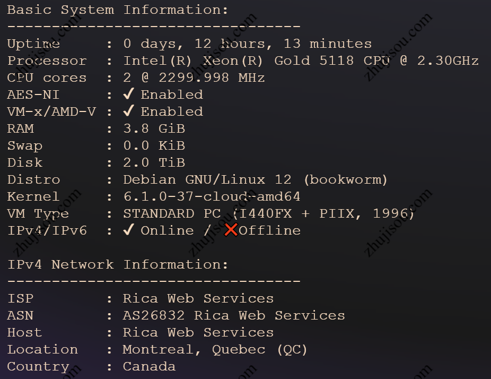Select the RAM value "3.8 GiB"
The height and width of the screenshot is (379, 491).
[154, 128]
